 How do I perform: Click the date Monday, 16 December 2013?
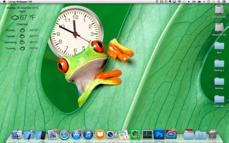tap(22, 8)
